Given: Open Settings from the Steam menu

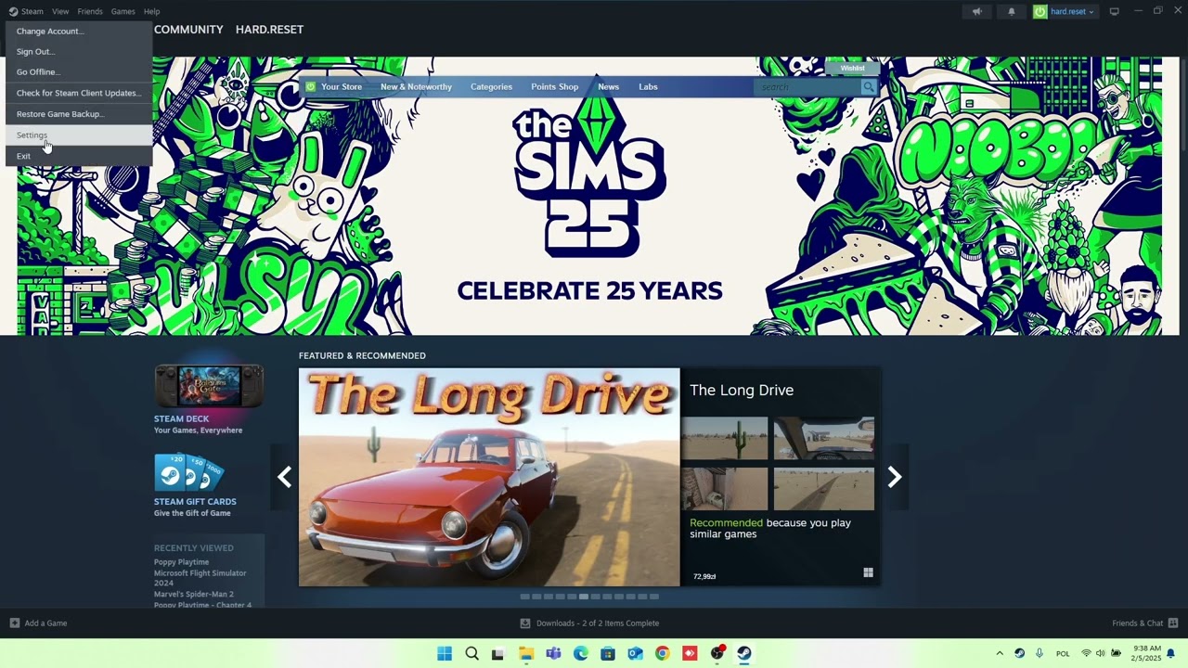Looking at the screenshot, I should click(x=79, y=135).
